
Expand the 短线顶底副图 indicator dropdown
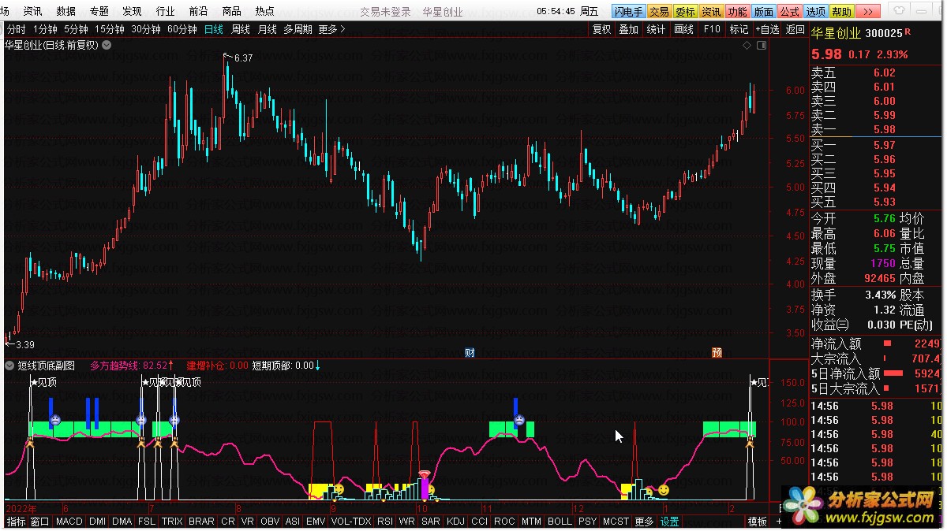pos(10,366)
